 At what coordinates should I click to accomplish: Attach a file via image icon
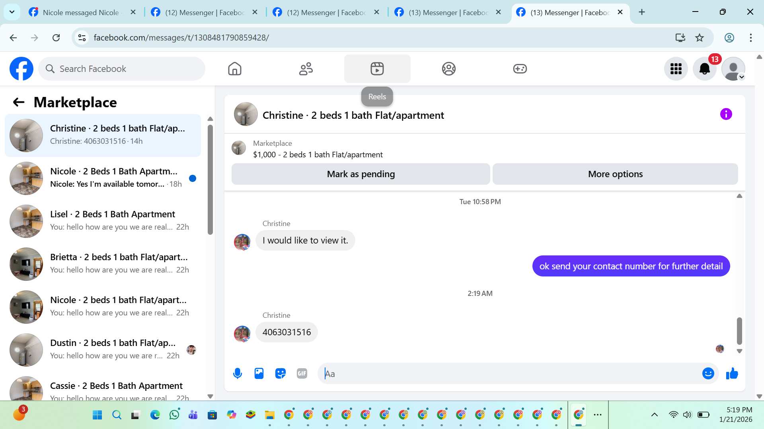(259, 373)
